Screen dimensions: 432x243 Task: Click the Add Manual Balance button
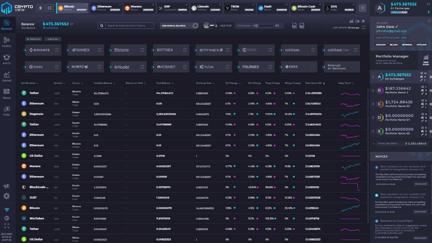179,25
